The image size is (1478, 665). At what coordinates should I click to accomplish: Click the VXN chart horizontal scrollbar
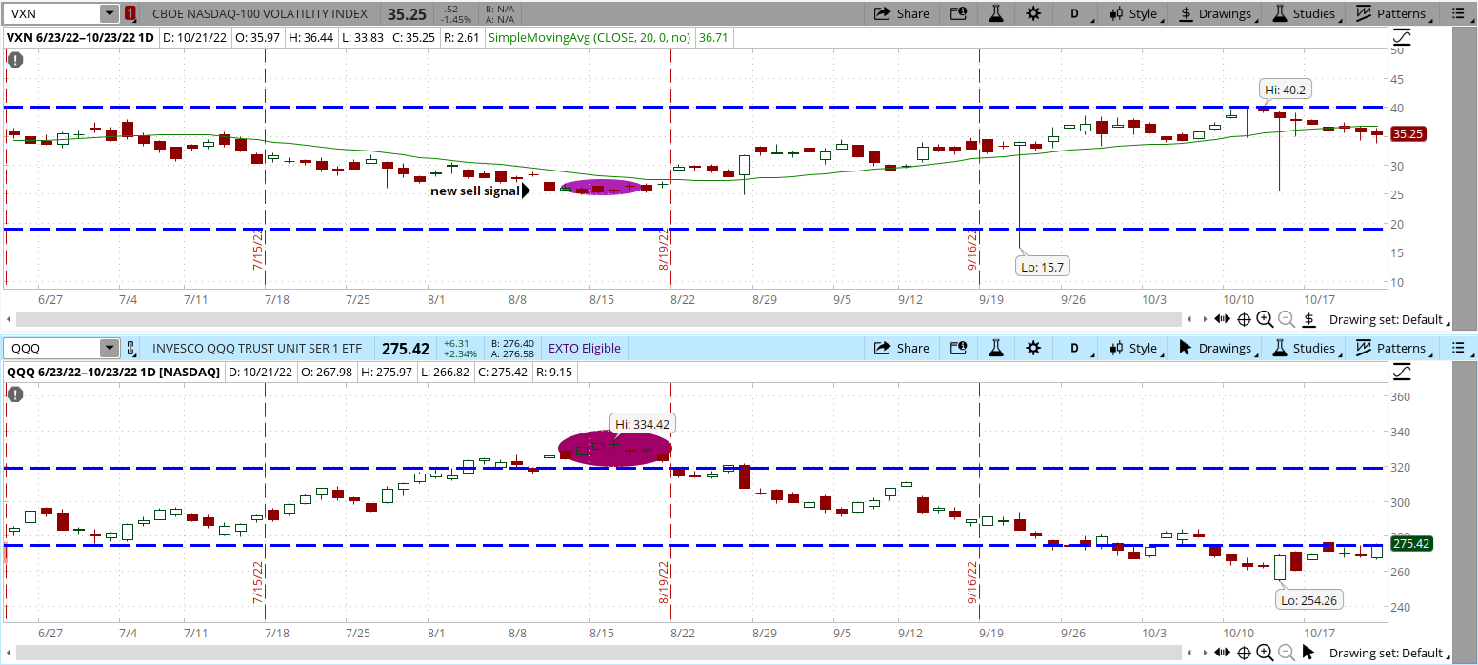(599, 319)
